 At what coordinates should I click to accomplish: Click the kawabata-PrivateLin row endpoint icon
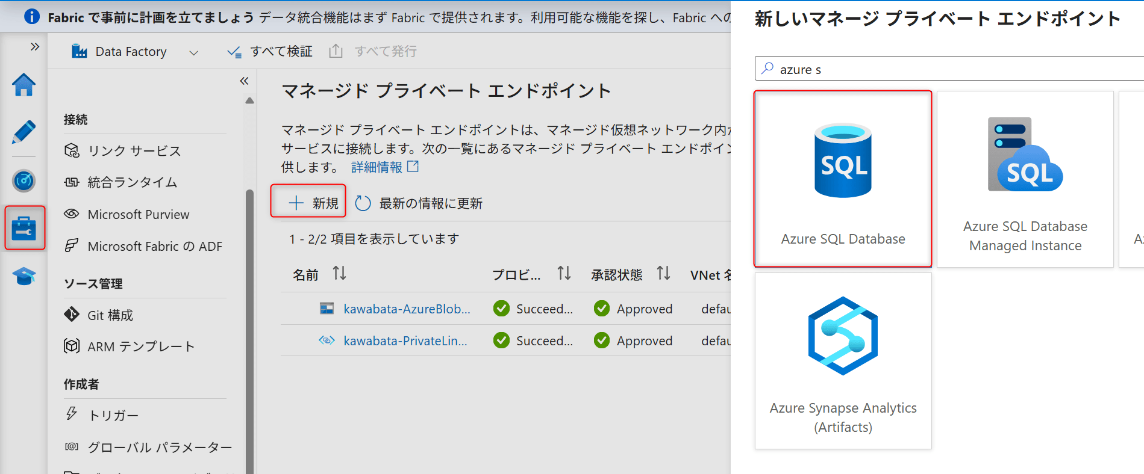coord(327,340)
